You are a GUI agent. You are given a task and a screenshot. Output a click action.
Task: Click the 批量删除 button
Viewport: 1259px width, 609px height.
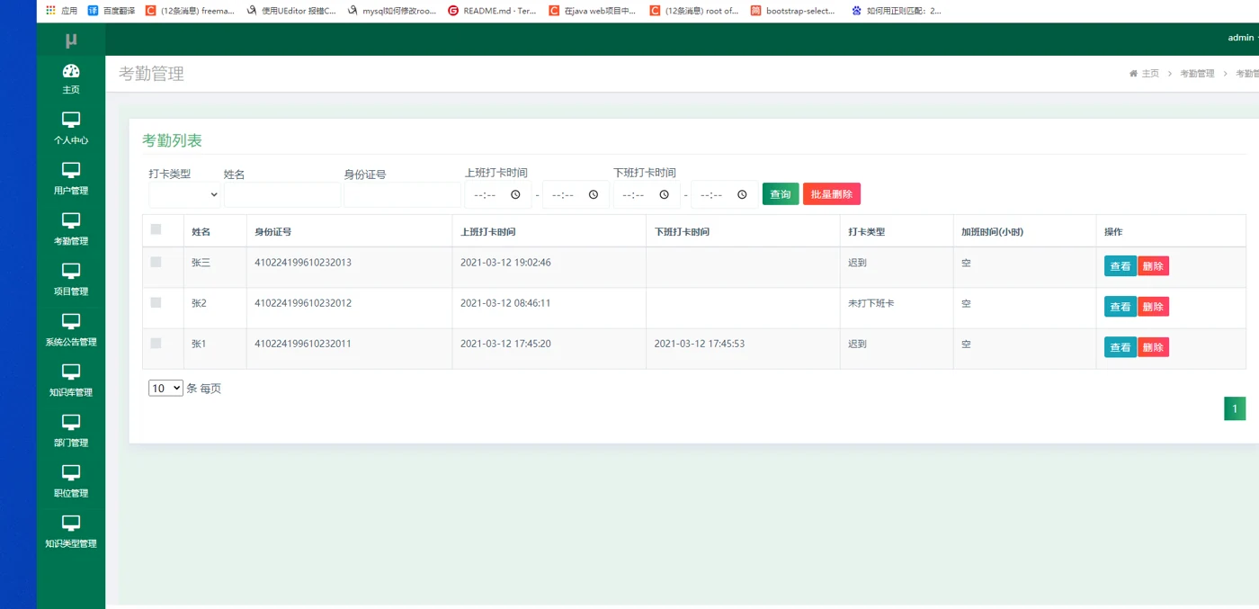[832, 194]
